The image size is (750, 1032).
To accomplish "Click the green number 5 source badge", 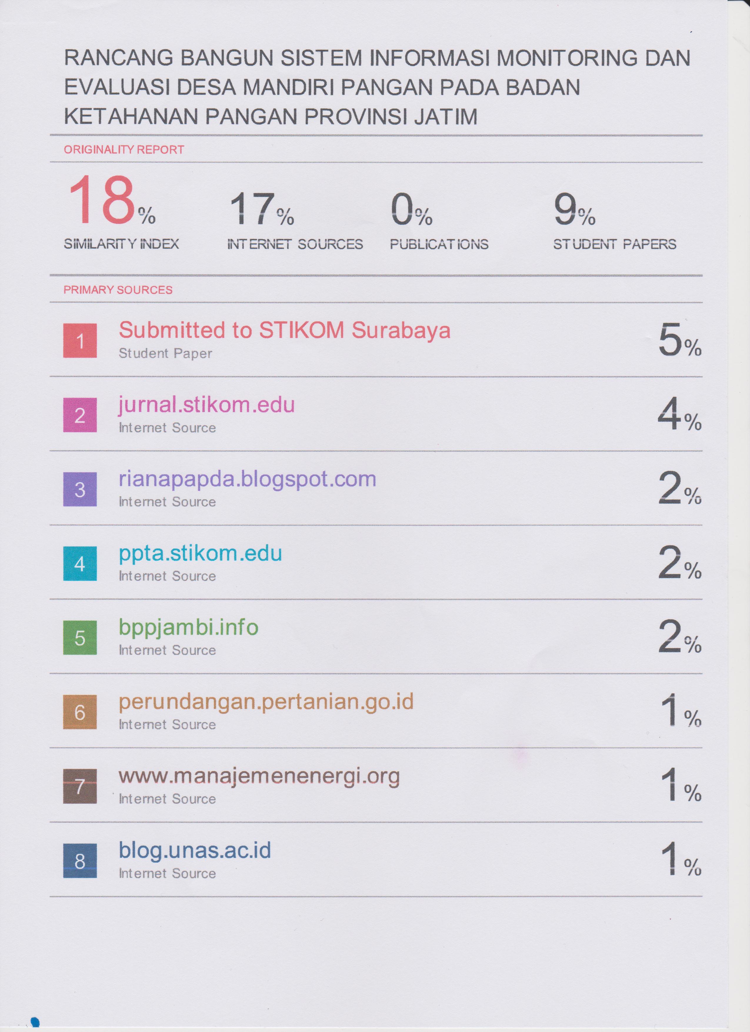I will click(x=80, y=637).
